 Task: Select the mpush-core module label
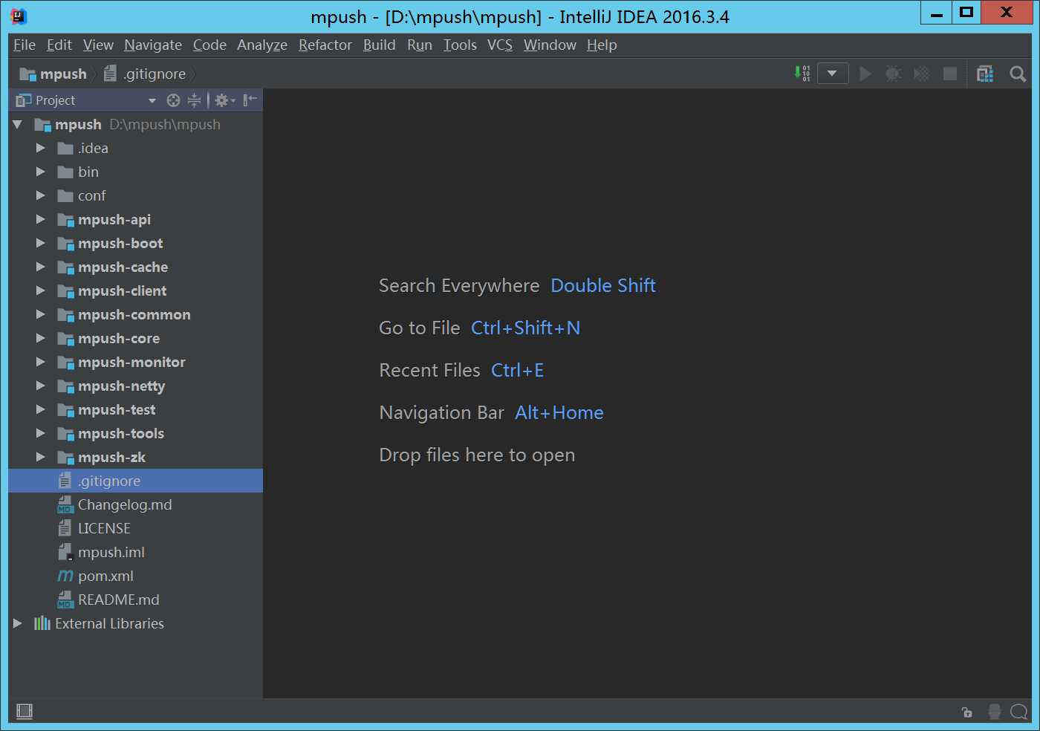click(119, 338)
